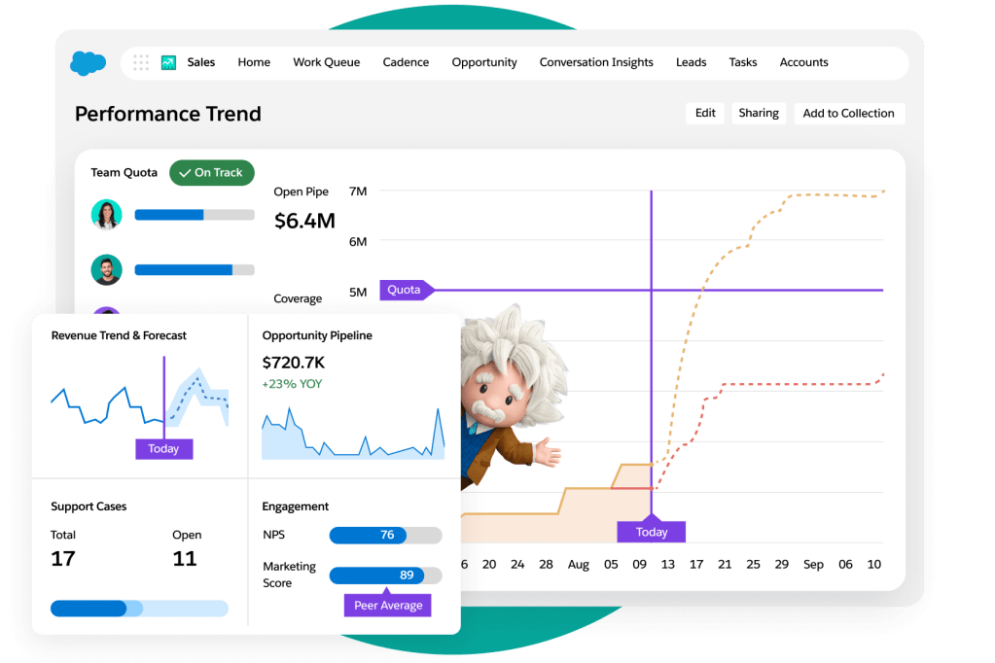Click the Today marker on main chart
This screenshot has width=995, height=663.
coord(652,532)
